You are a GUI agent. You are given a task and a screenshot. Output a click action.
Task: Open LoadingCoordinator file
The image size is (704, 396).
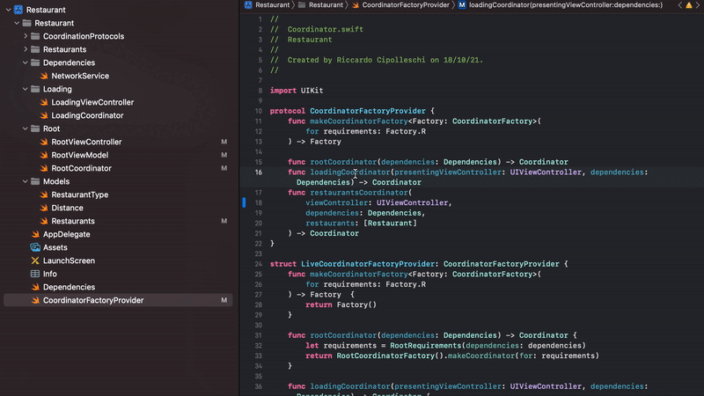(x=87, y=115)
